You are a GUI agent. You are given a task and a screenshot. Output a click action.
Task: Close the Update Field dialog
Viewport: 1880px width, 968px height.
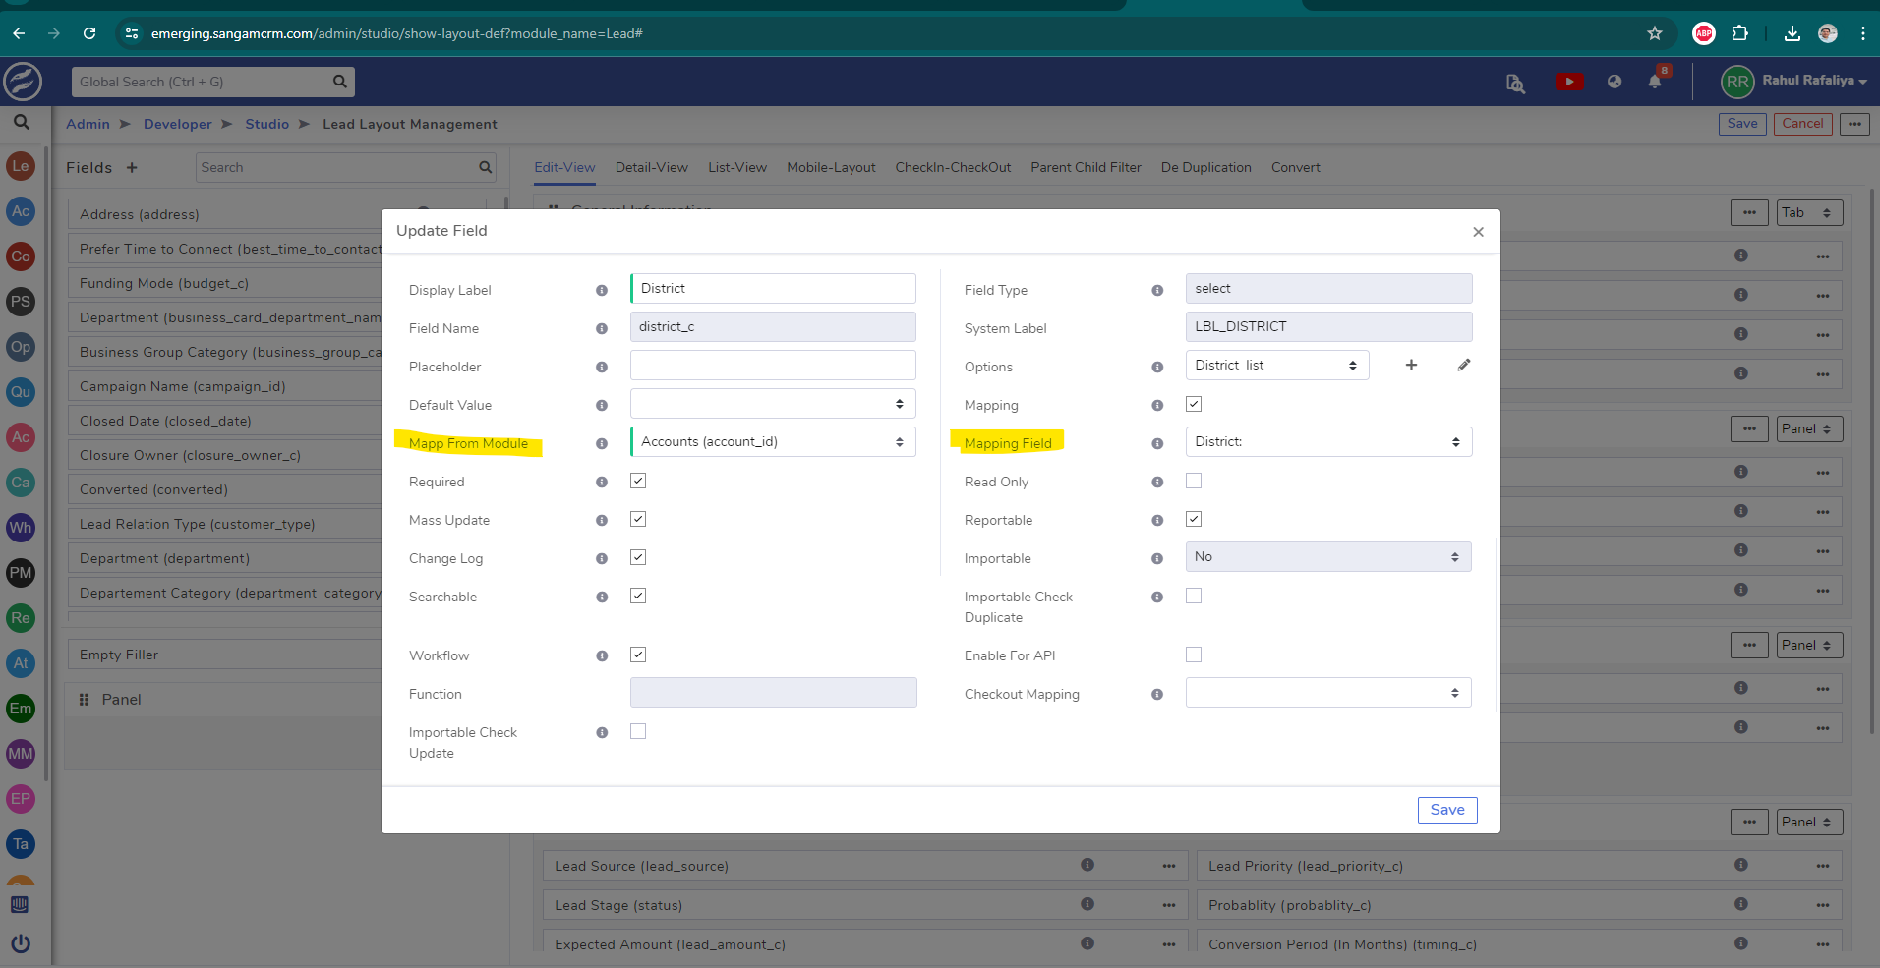tap(1478, 232)
